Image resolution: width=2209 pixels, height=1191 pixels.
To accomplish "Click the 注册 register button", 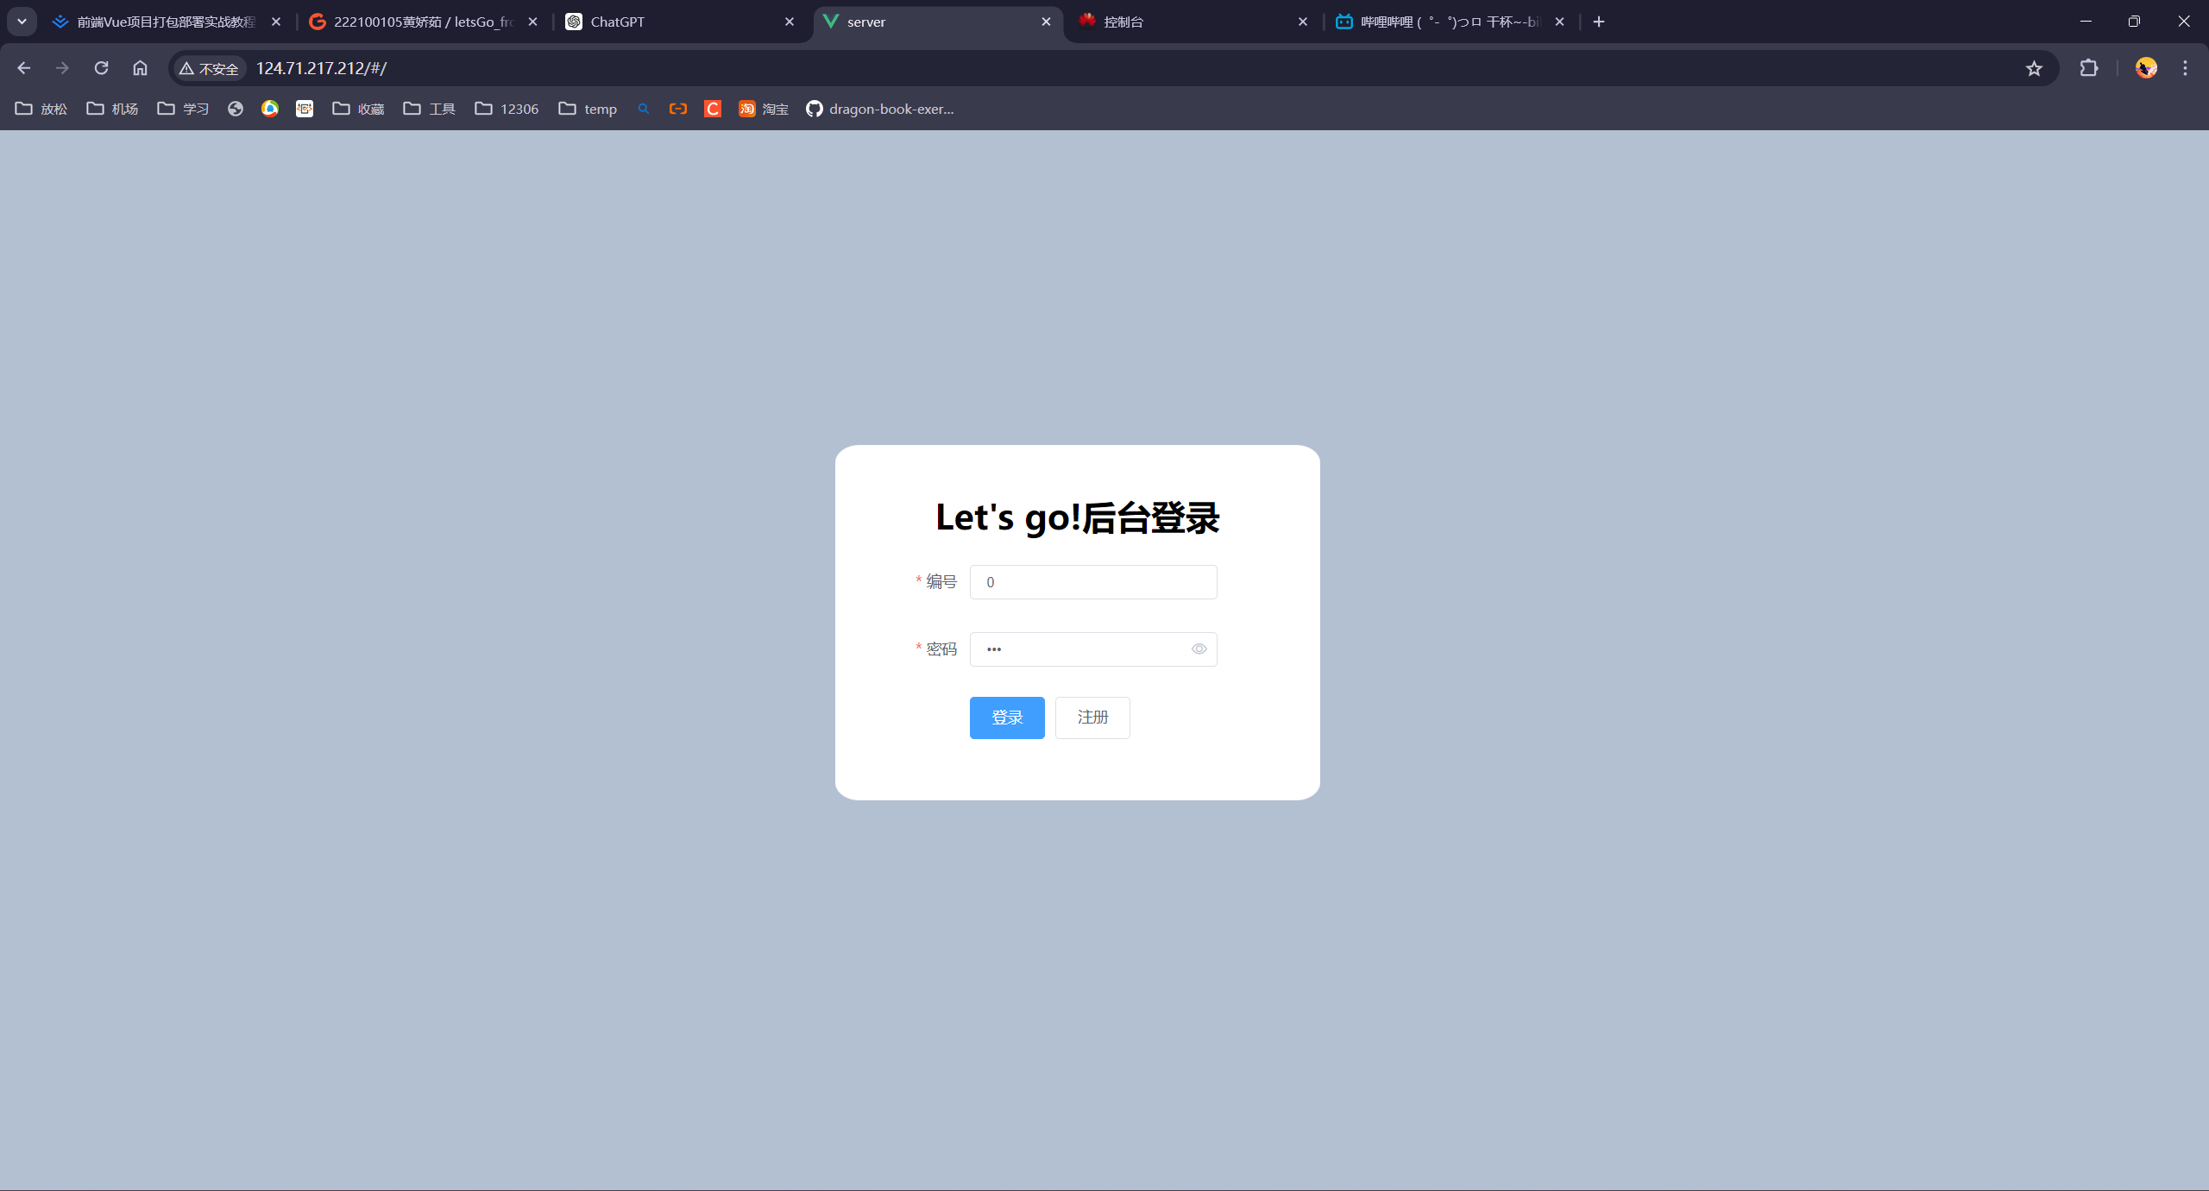I will 1092,718.
